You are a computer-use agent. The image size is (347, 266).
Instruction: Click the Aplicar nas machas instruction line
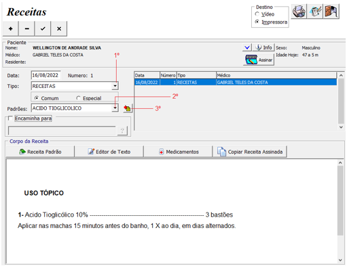[127, 226]
